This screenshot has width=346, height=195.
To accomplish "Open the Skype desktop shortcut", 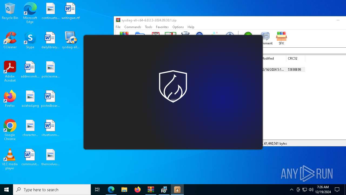I will (30, 40).
